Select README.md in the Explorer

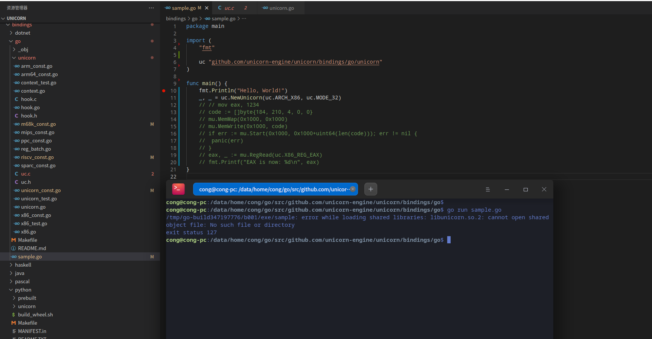tap(32, 248)
